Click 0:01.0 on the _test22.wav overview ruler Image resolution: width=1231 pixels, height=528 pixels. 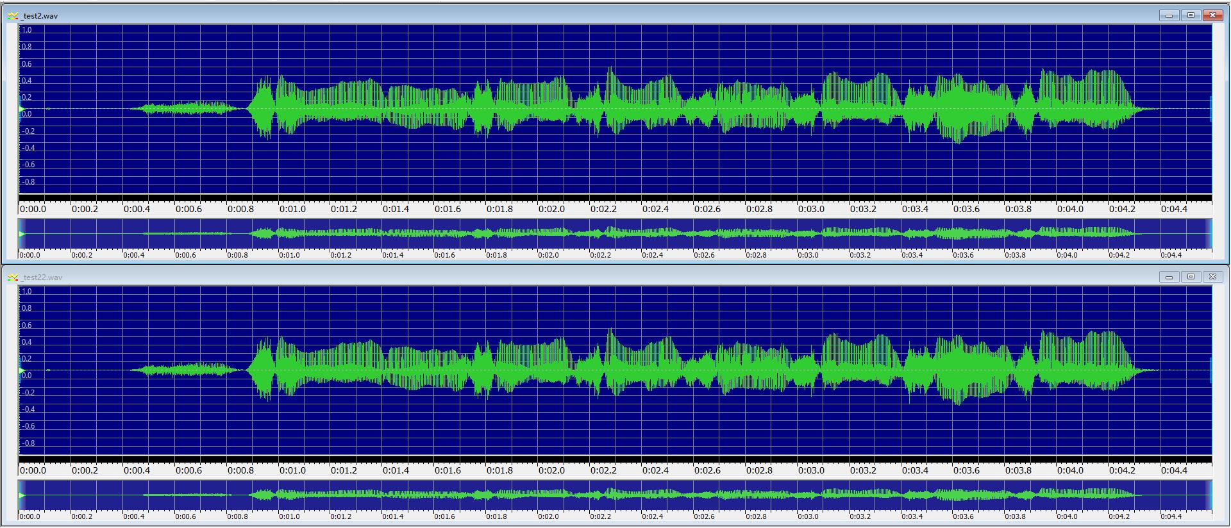point(289,516)
